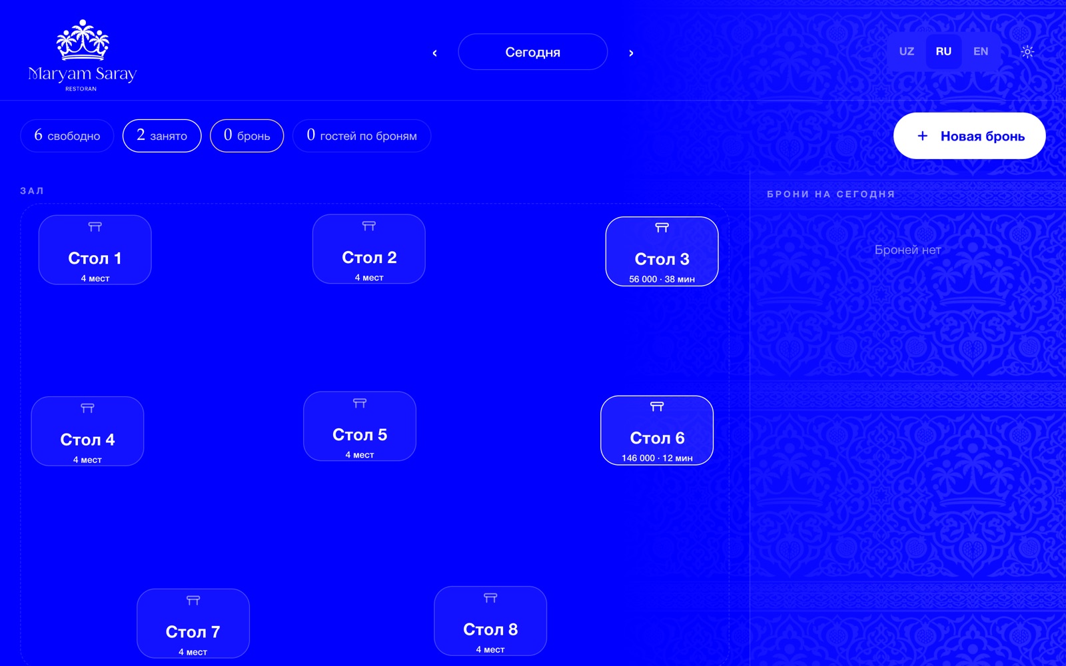Switch language to UZ

click(907, 51)
